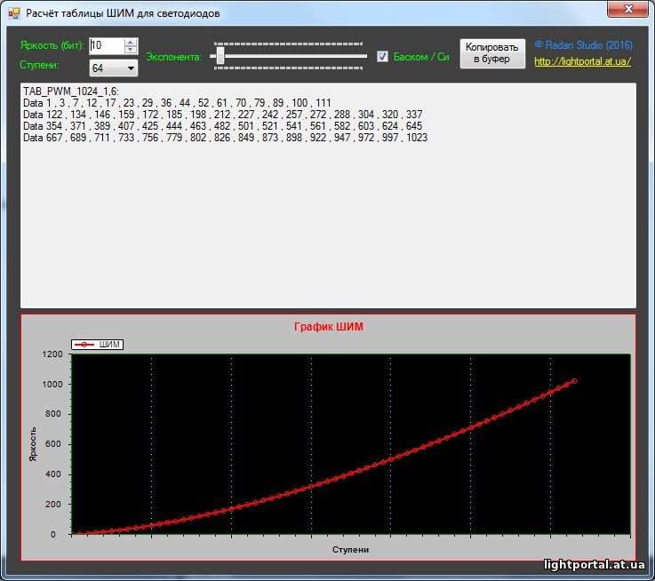The width and height of the screenshot is (655, 581).
Task: Click the 1000 label on the Y axis
Action: [52, 385]
